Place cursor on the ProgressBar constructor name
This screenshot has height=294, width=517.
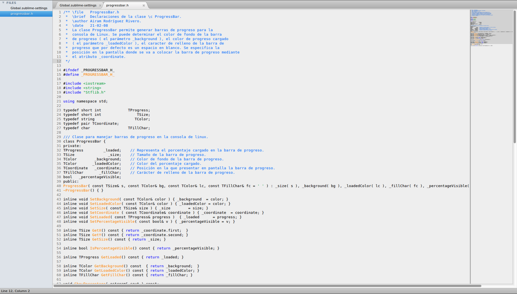click(75, 186)
